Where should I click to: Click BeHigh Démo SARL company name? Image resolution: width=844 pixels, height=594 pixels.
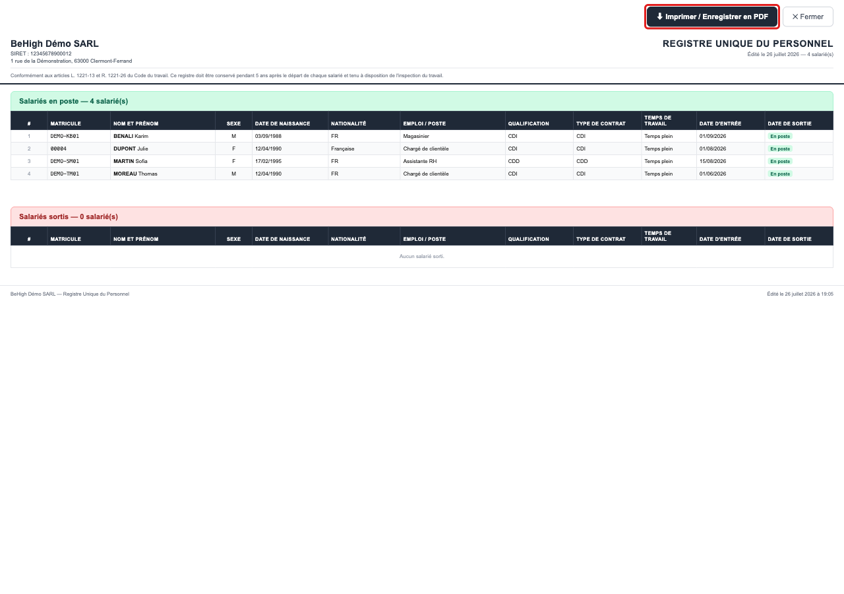[x=55, y=44]
